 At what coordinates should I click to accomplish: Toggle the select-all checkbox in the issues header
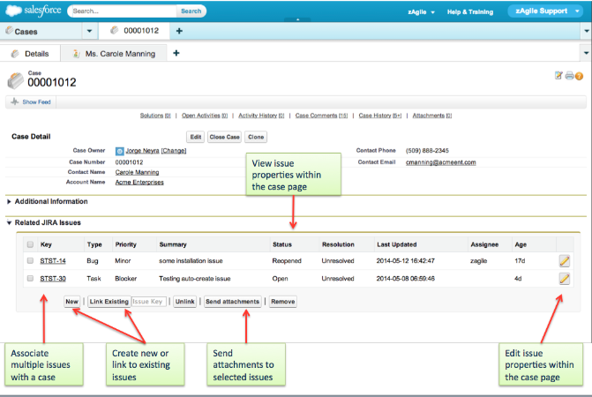pos(31,244)
